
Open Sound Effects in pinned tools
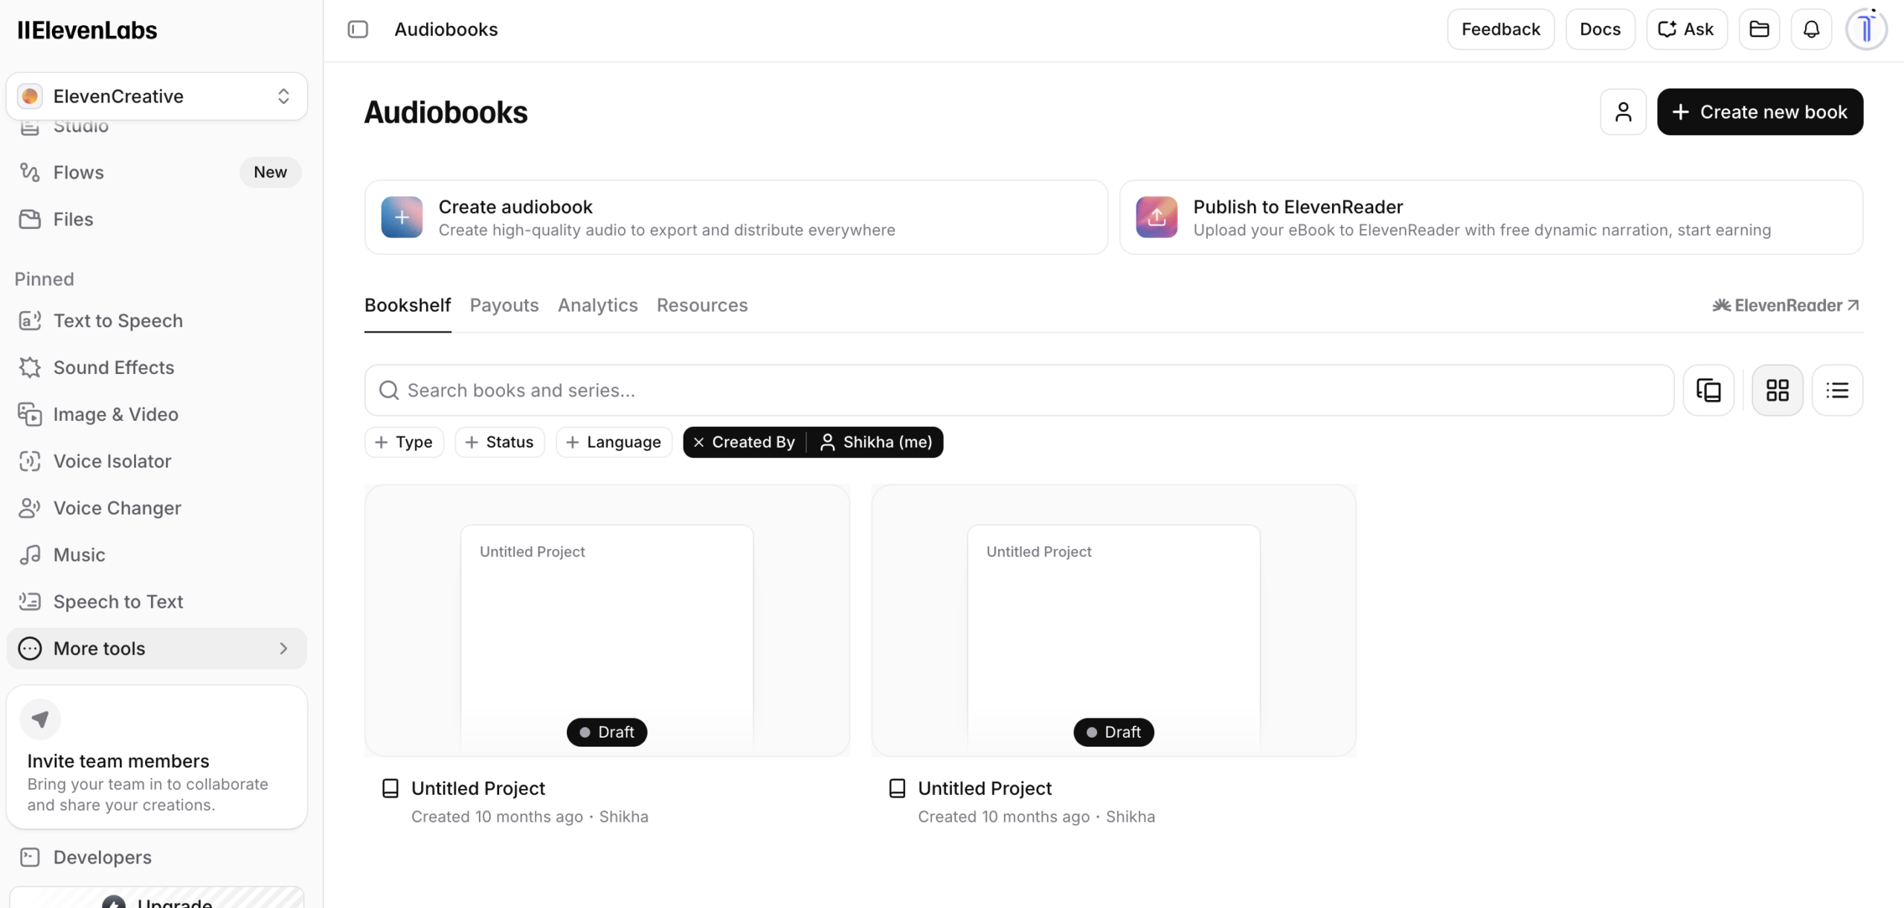[x=114, y=367]
